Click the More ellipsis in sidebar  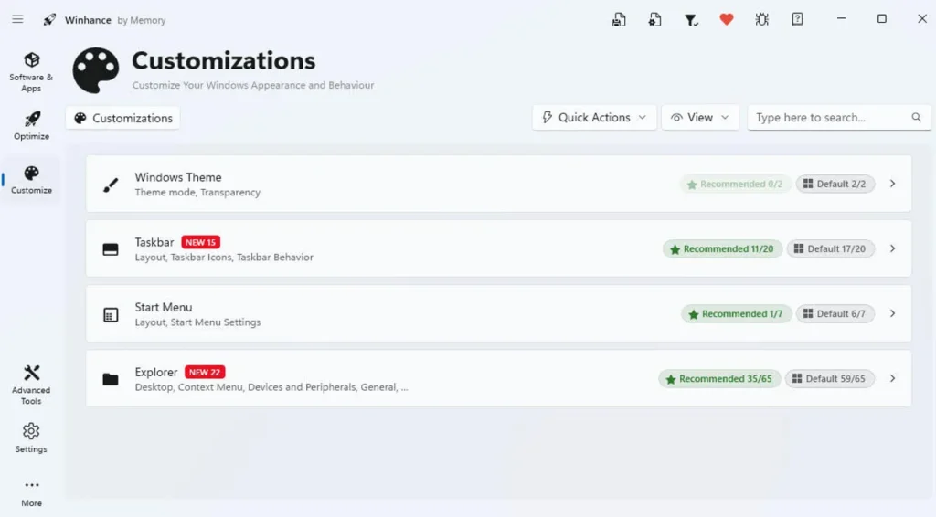[31, 493]
